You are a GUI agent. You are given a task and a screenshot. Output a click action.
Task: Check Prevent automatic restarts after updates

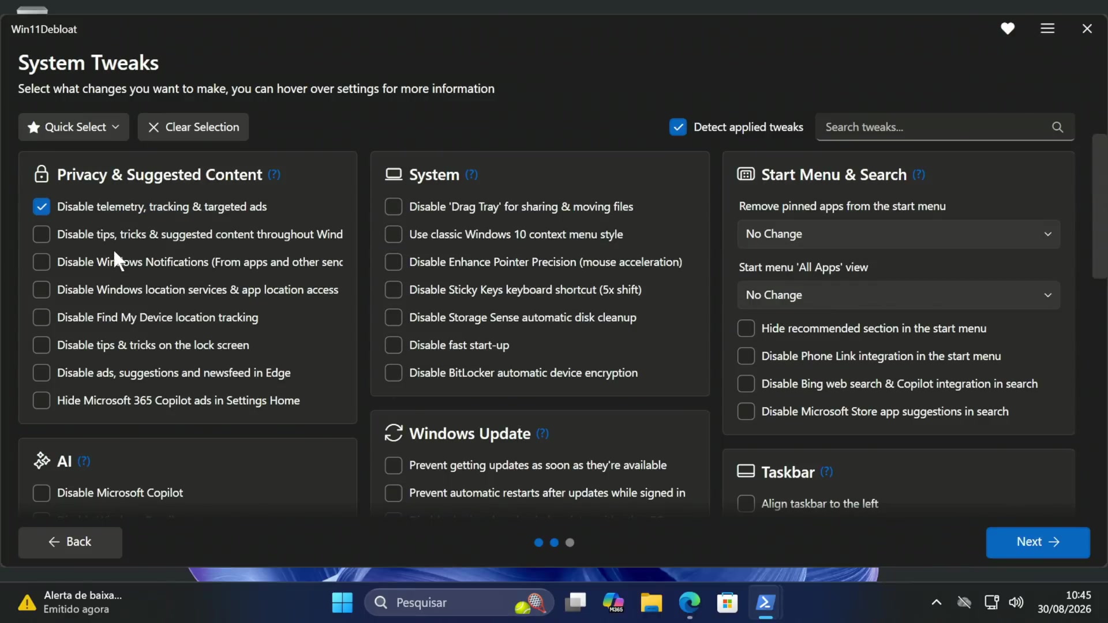(x=394, y=493)
